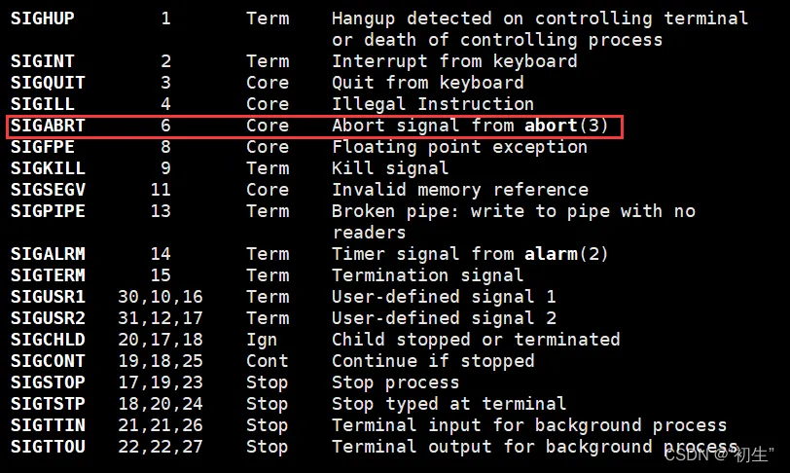Open the bold abort(3) man page reference

(x=566, y=126)
